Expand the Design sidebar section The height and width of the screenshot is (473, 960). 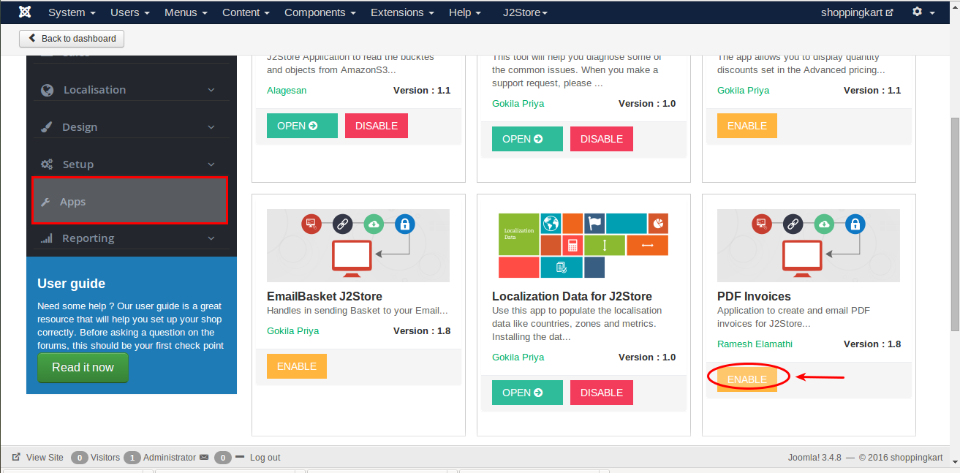130,127
